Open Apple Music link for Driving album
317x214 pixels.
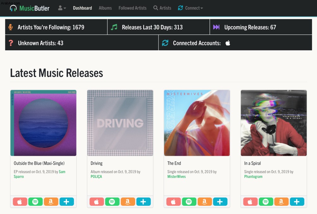(x=97, y=202)
